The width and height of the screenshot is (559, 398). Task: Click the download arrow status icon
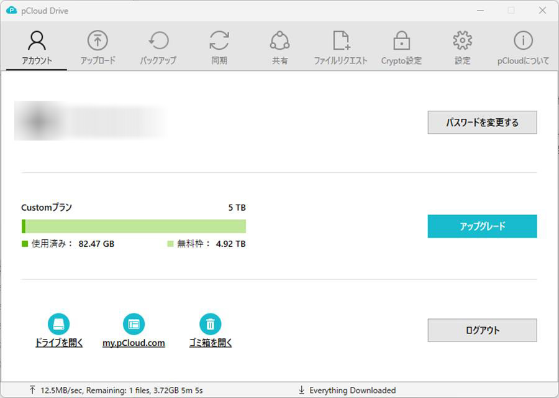coord(302,390)
